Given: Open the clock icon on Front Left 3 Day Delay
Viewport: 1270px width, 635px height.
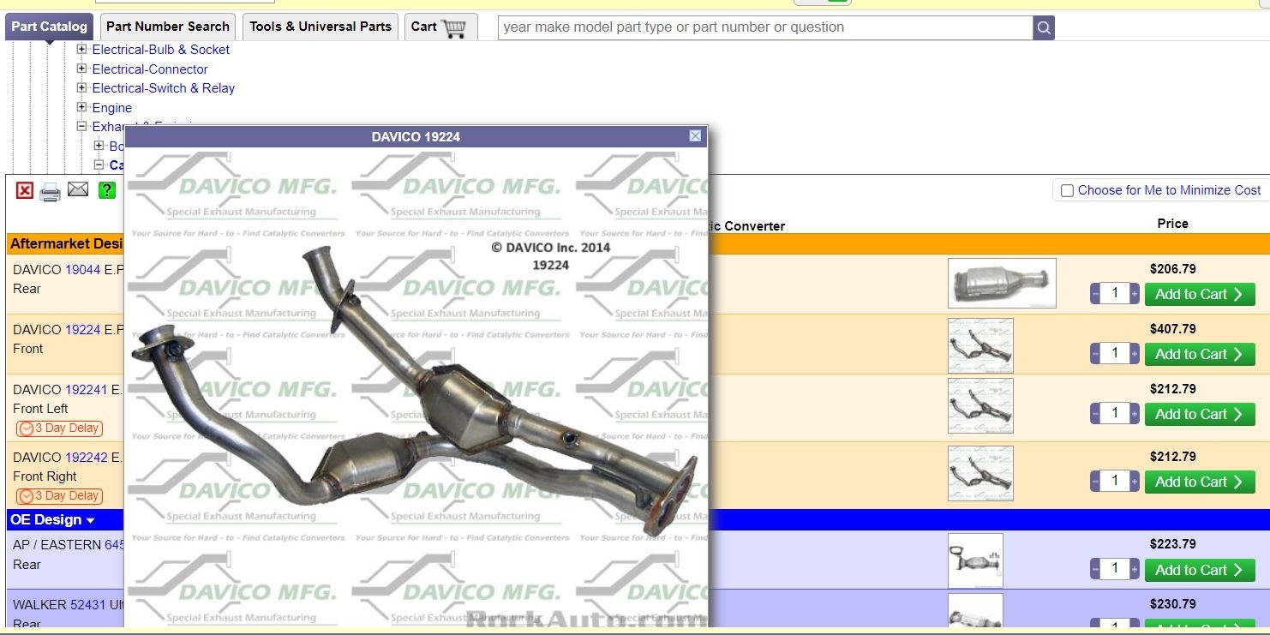Looking at the screenshot, I should coord(27,428).
